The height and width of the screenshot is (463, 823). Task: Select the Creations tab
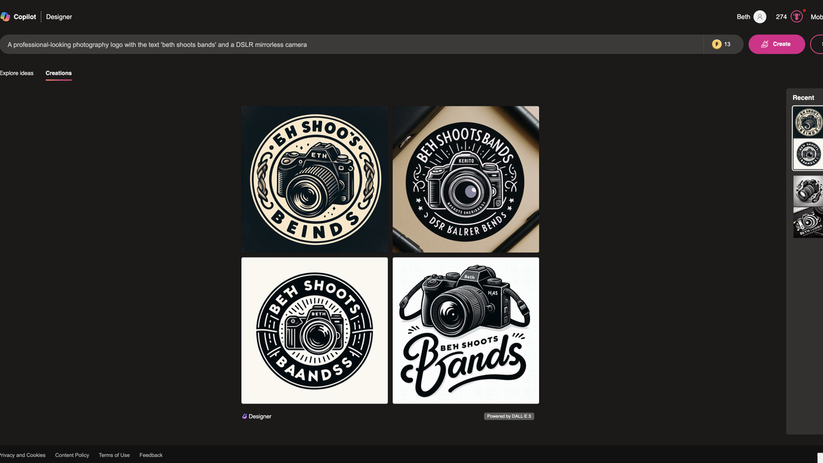(x=58, y=73)
